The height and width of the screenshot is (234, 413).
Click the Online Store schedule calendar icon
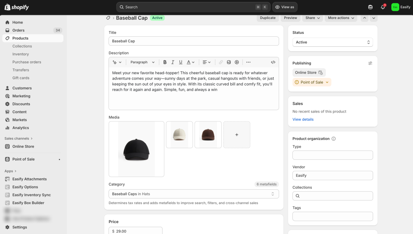(321, 73)
